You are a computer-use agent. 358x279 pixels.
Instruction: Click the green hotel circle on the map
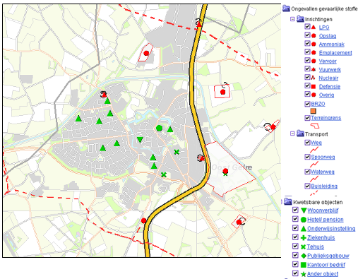(160, 129)
